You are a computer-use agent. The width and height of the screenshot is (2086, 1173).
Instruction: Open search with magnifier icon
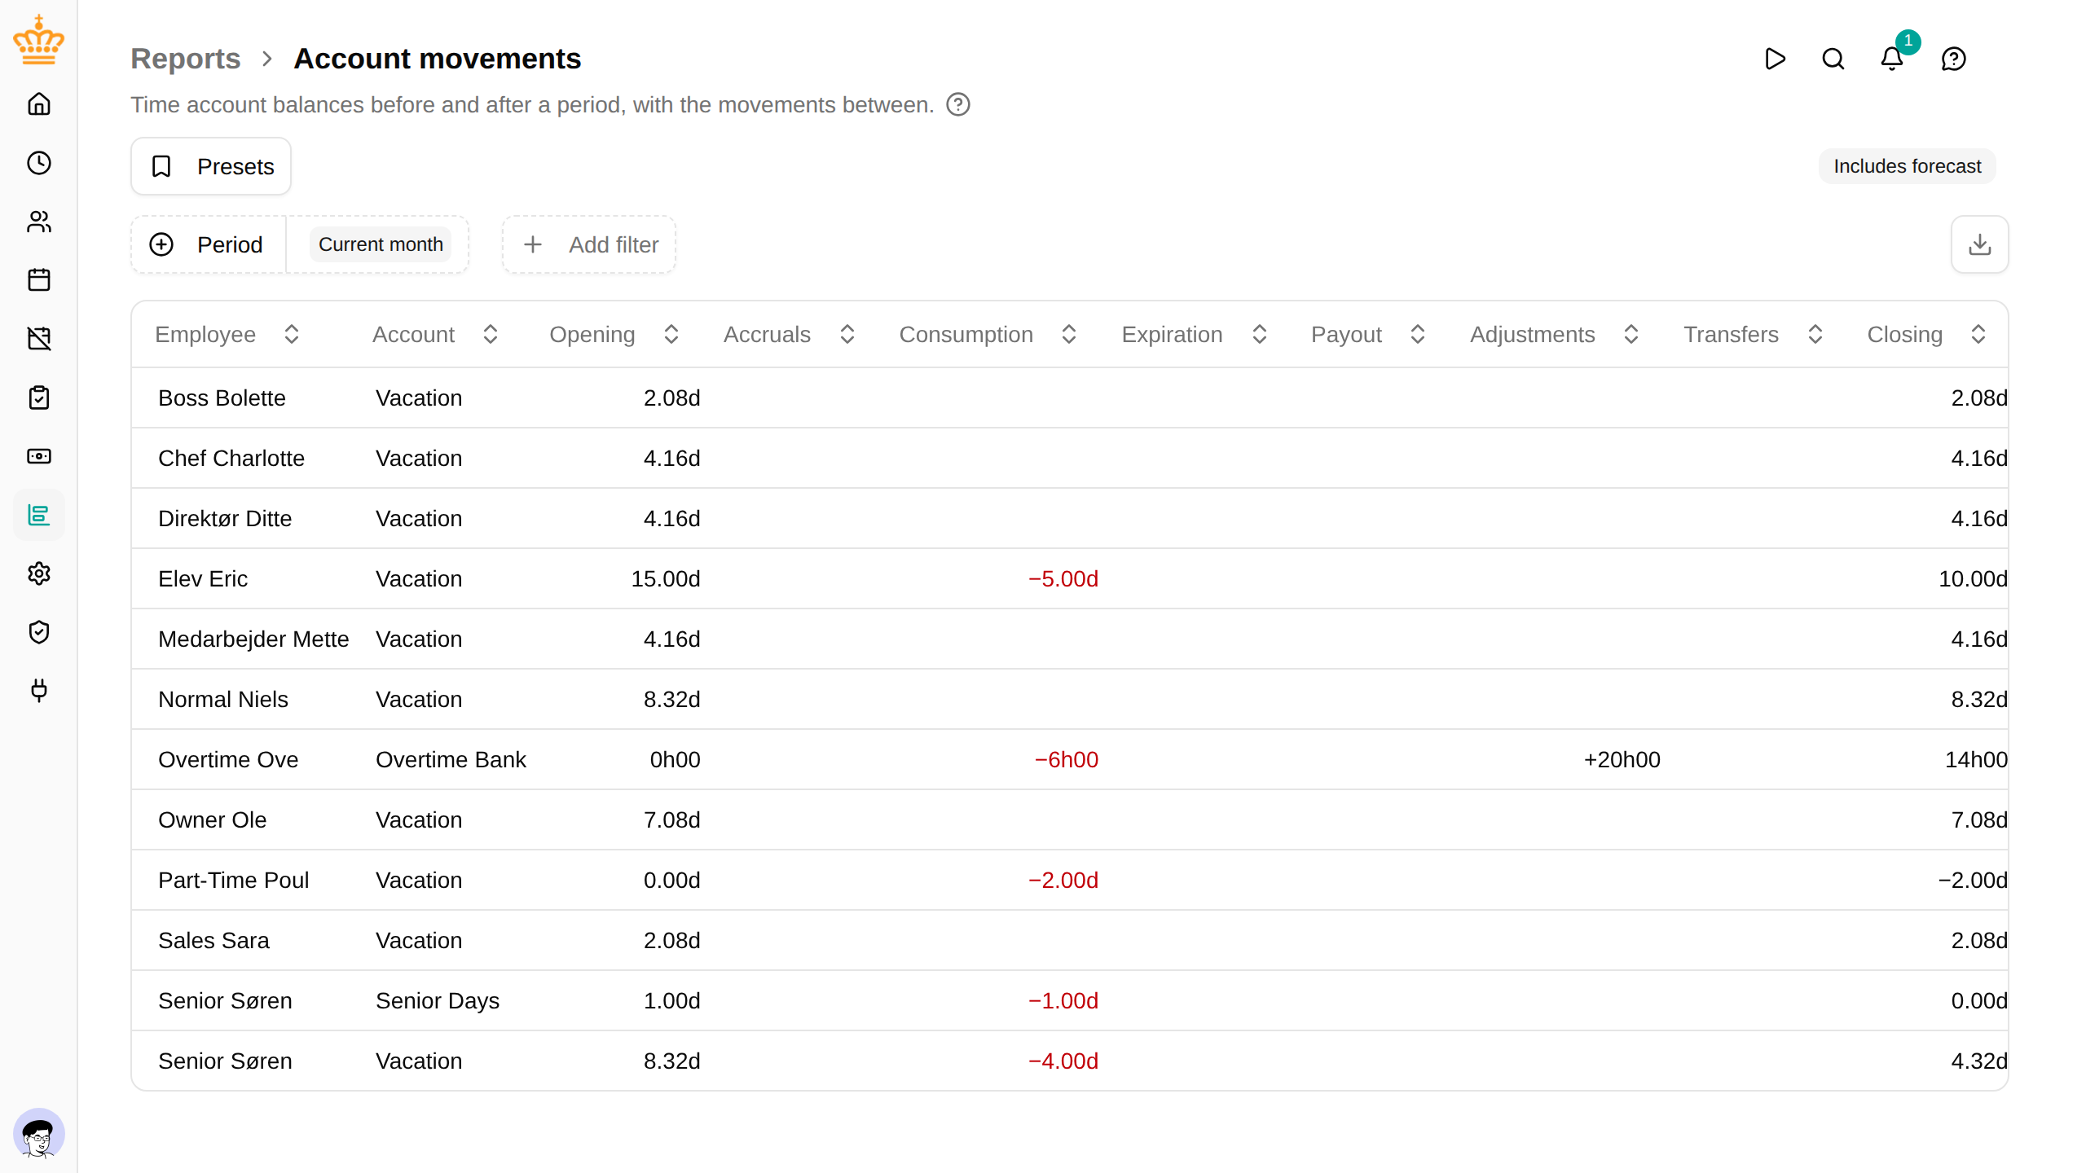click(x=1833, y=59)
